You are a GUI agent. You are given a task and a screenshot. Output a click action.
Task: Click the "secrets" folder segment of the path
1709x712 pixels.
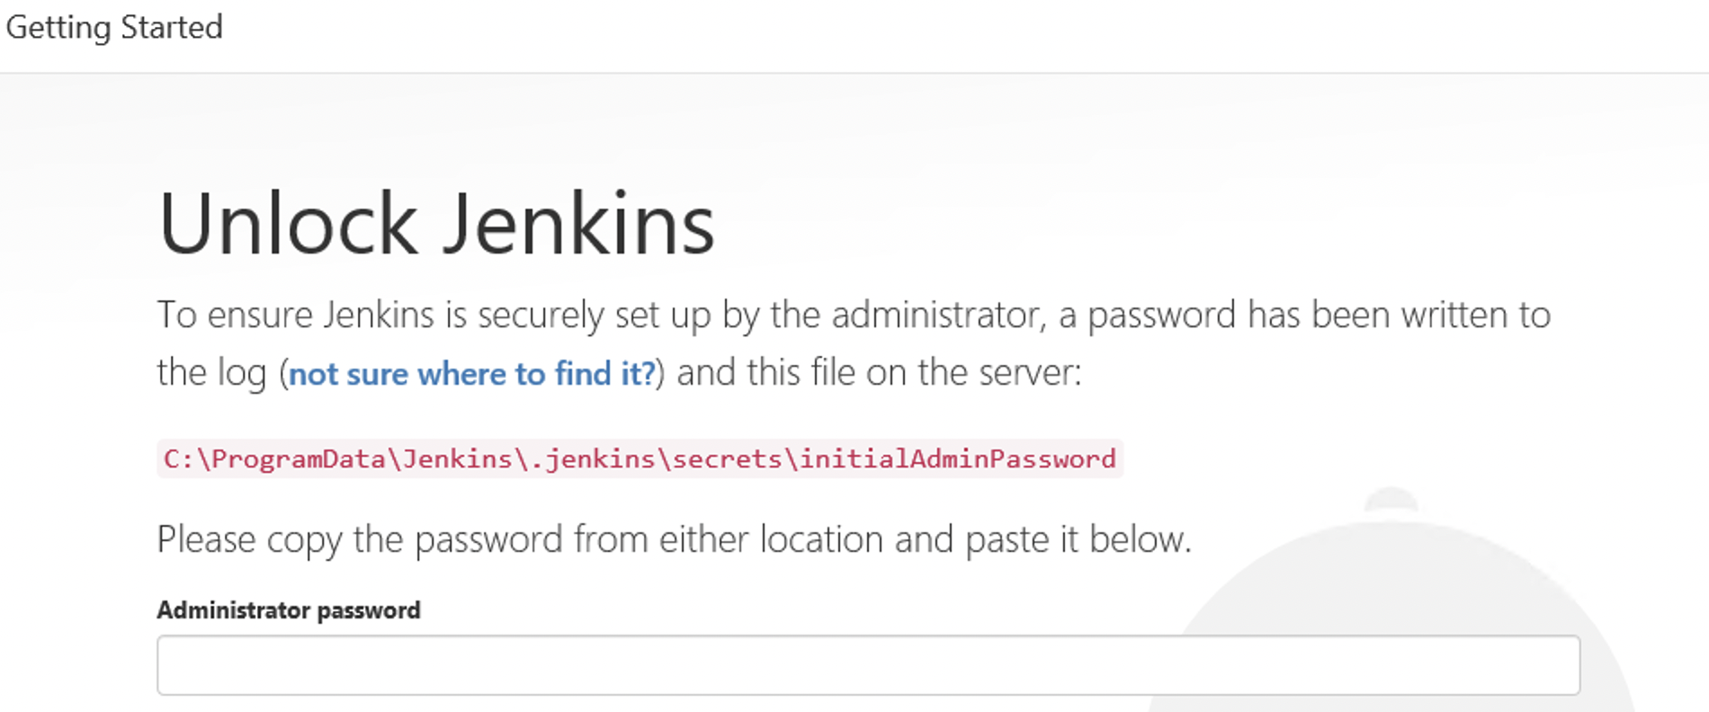[727, 459]
